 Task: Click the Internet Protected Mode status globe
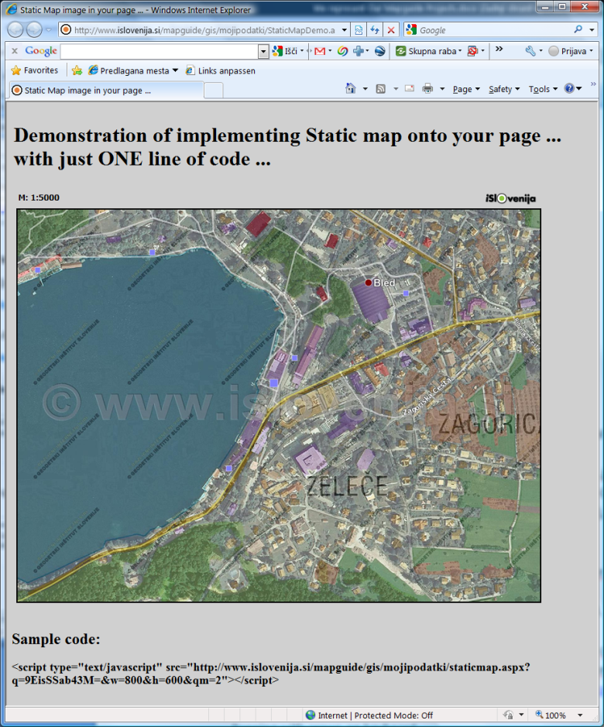tap(311, 715)
